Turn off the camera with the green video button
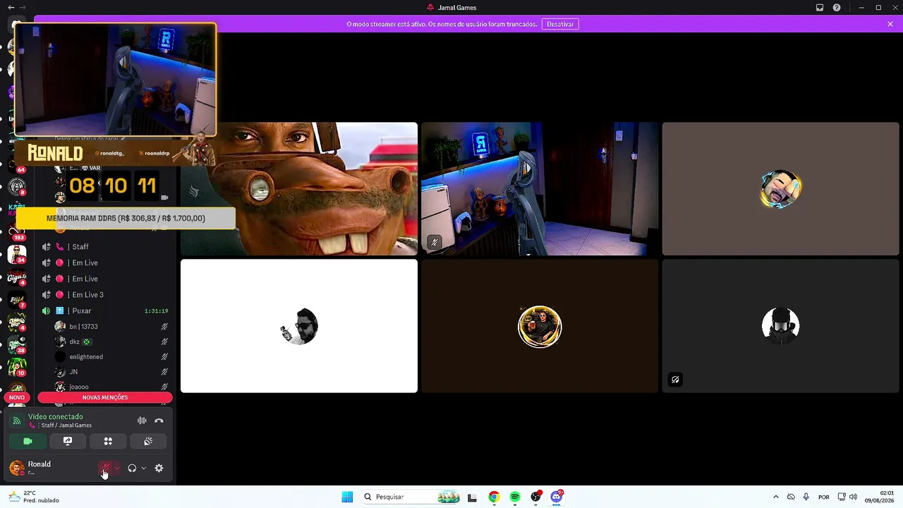Image resolution: width=903 pixels, height=508 pixels. pyautogui.click(x=28, y=441)
